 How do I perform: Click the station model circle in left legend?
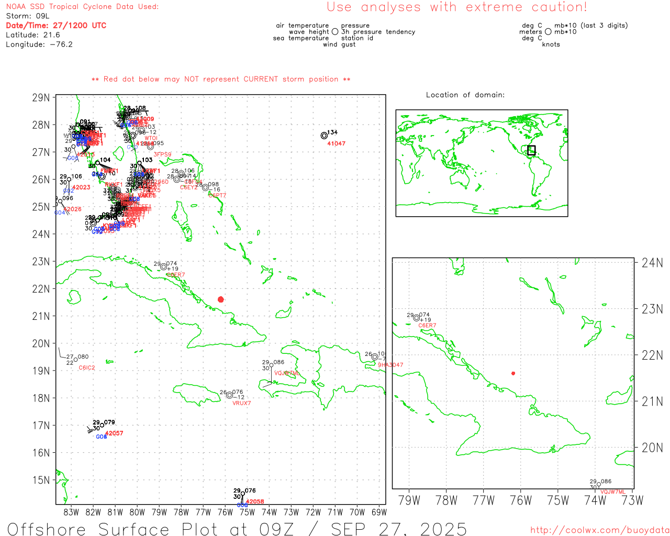[335, 32]
